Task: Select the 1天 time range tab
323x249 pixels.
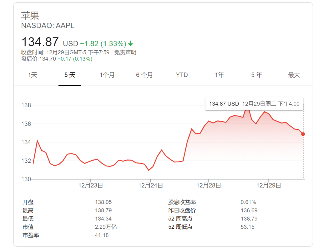Action: click(33, 75)
